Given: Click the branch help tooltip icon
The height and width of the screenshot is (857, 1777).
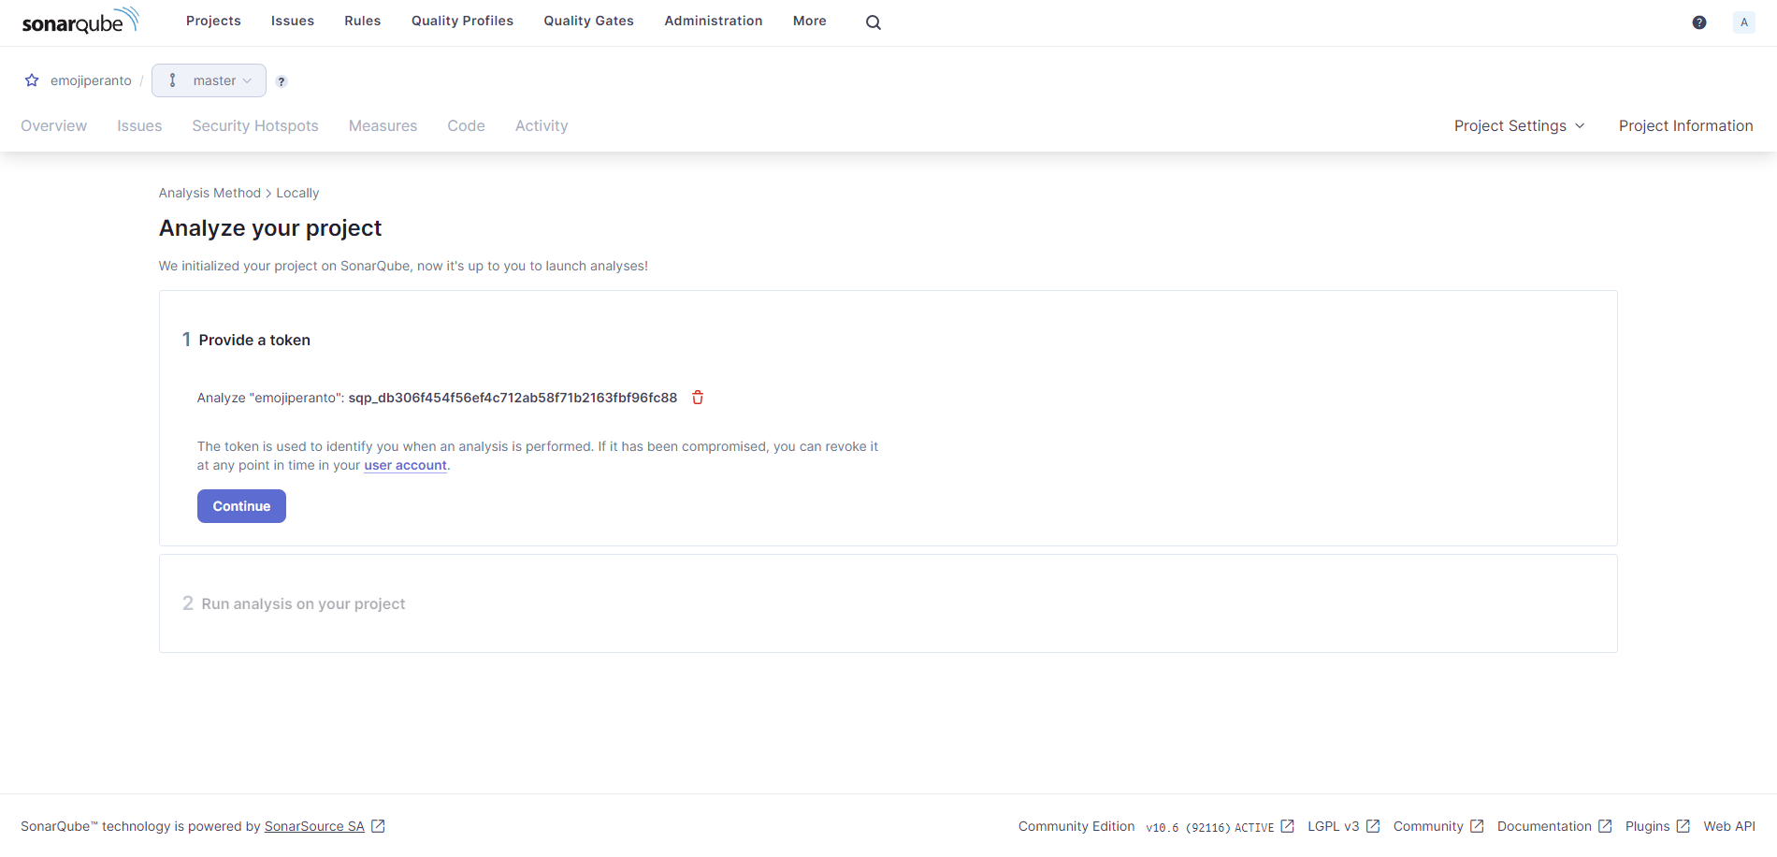Looking at the screenshot, I should [x=282, y=81].
